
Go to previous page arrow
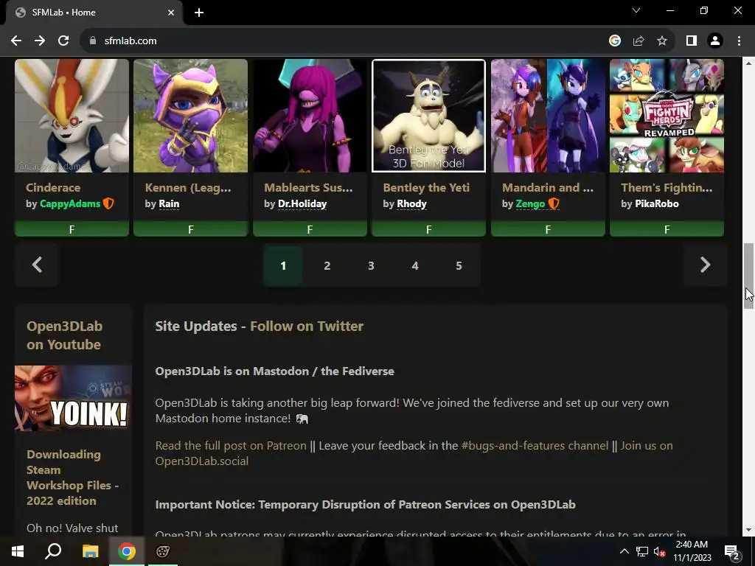point(37,265)
